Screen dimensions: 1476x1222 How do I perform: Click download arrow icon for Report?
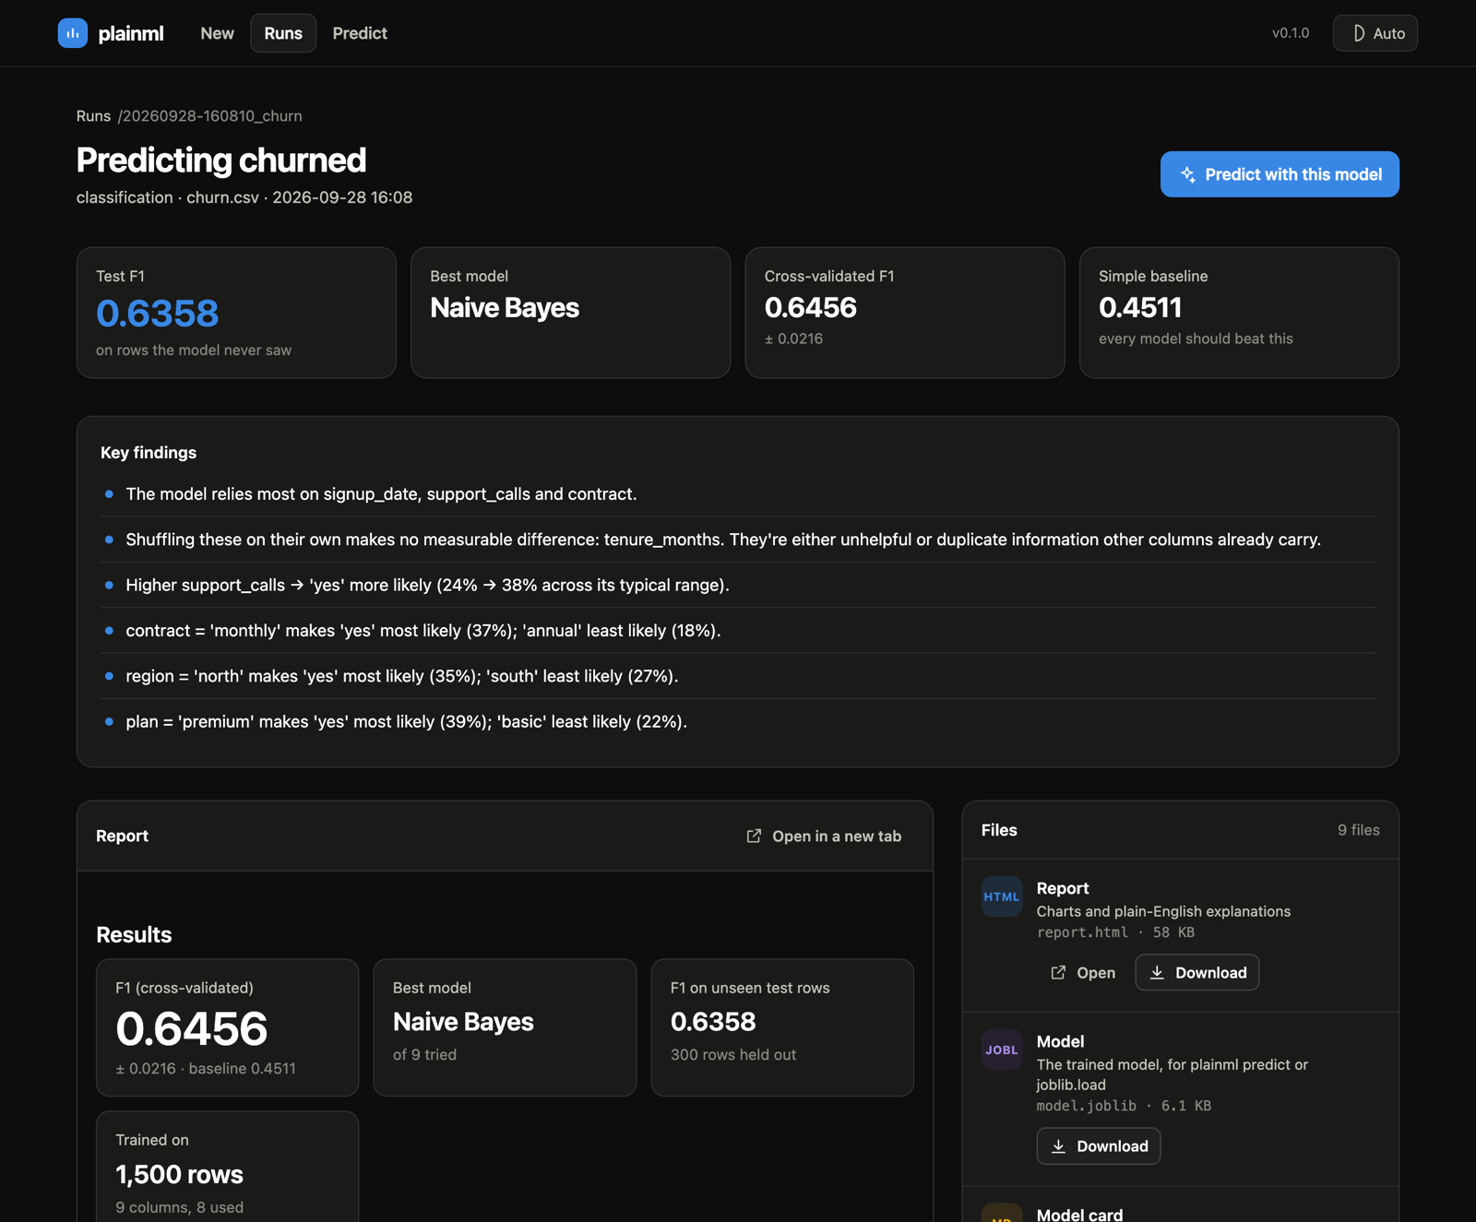(x=1157, y=973)
